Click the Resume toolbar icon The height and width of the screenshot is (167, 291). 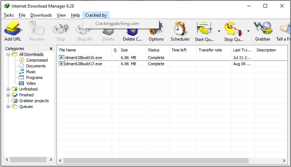click(37, 28)
